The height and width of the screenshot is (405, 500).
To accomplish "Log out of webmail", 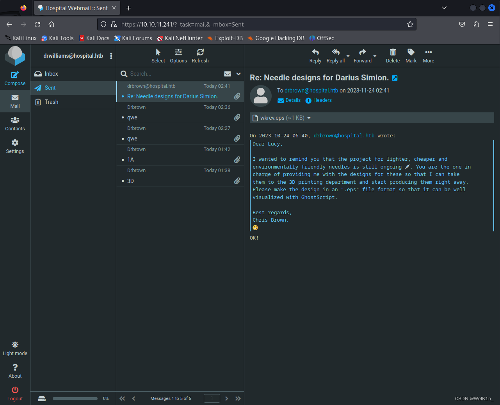I will [x=15, y=394].
